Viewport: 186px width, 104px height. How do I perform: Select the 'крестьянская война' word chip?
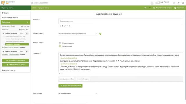(67, 79)
